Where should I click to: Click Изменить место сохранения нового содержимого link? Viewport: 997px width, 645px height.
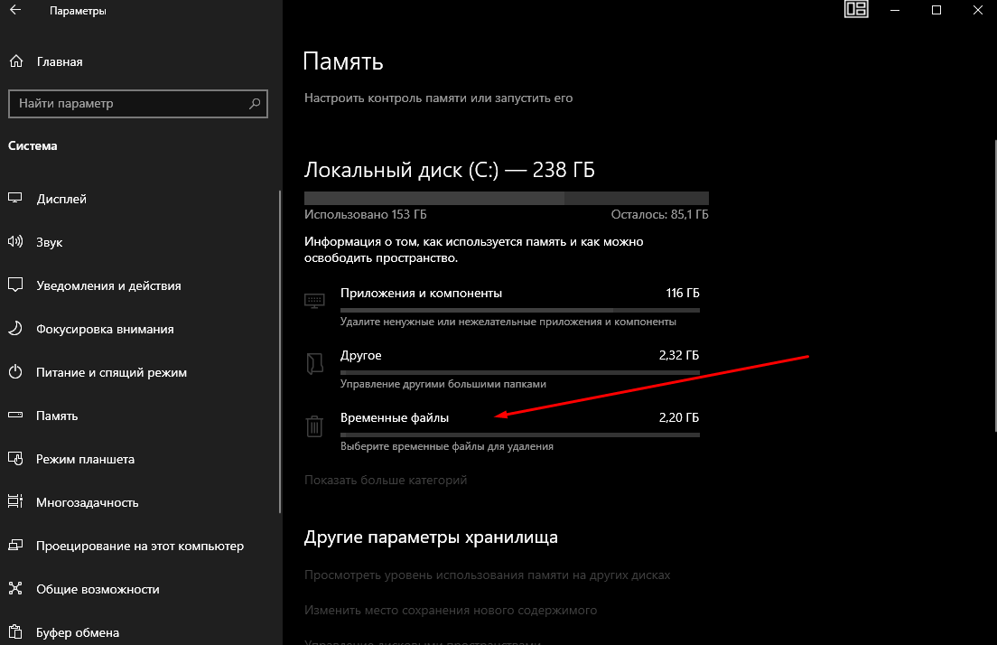point(451,611)
